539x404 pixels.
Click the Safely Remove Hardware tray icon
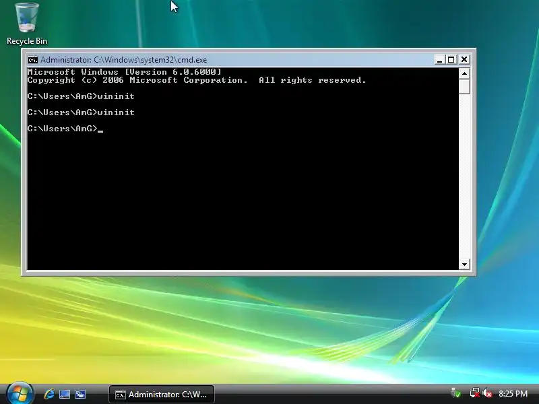[x=456, y=393]
